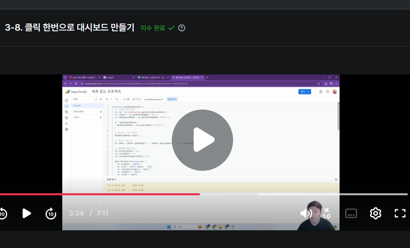Viewport: 410px width, 248px height.
Task: Click the Windows Start button in the video taskbar
Action: click(x=168, y=227)
